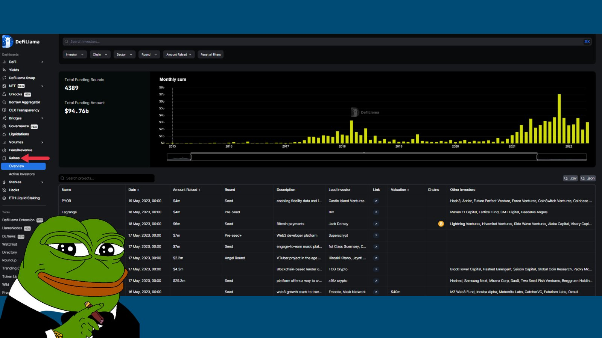Download data with the .json icon button

[588, 178]
